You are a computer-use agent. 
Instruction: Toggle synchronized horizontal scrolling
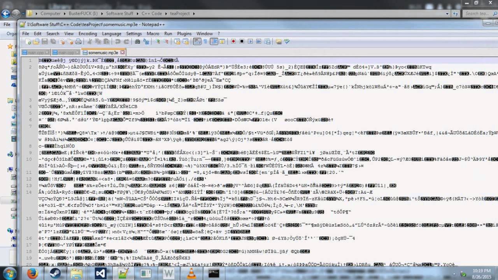click(186, 42)
